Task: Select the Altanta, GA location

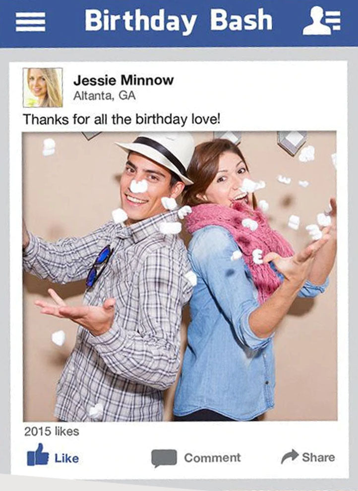Action: tap(104, 96)
